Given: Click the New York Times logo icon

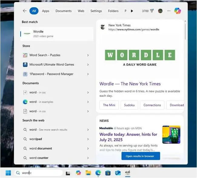Looking at the screenshot, I should pos(103,27).
